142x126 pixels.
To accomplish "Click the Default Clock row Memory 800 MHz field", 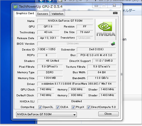I will tap(77, 95).
